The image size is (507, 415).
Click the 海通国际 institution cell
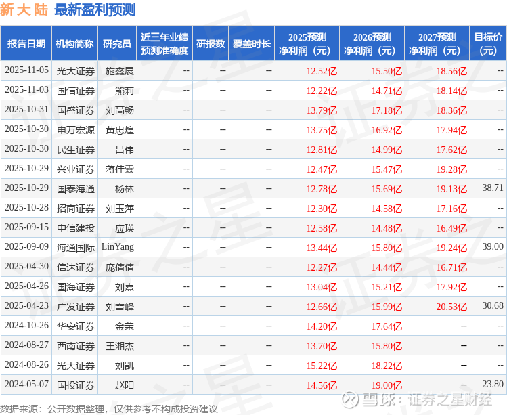(76, 248)
